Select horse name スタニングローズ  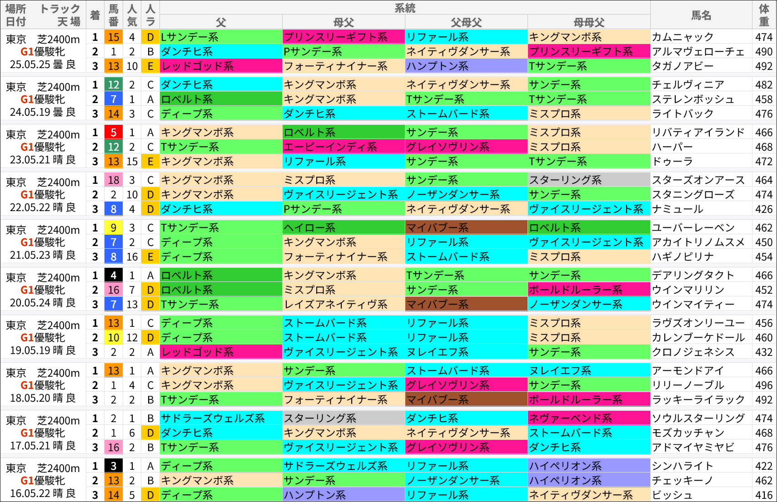(x=693, y=195)
